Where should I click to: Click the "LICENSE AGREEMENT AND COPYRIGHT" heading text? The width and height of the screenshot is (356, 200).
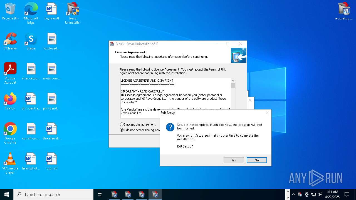(x=147, y=81)
